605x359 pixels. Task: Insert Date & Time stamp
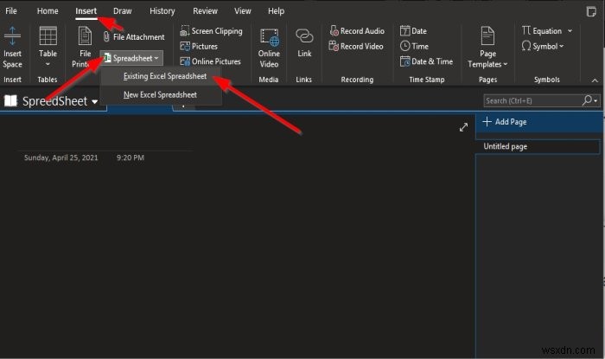click(426, 61)
